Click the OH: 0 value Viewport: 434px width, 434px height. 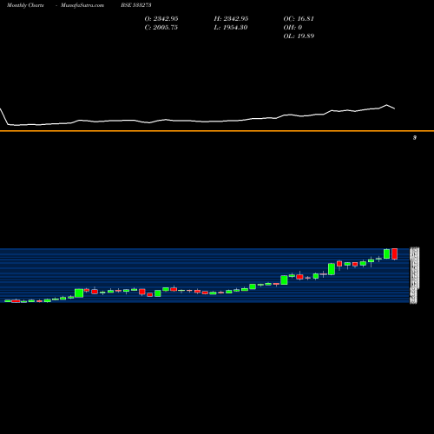click(293, 27)
